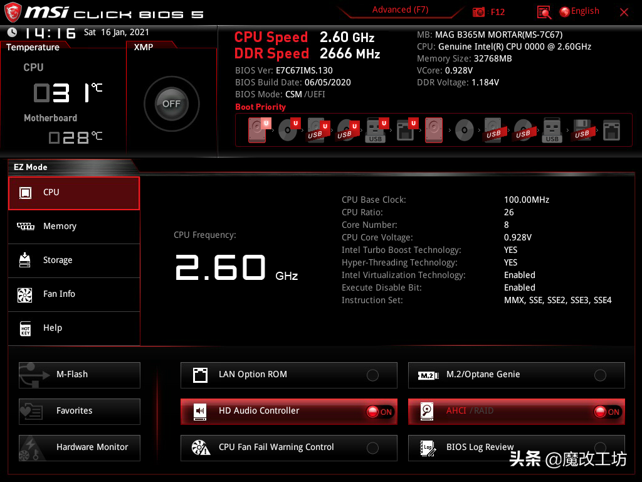Click the 14:16 clock time display

[50, 33]
